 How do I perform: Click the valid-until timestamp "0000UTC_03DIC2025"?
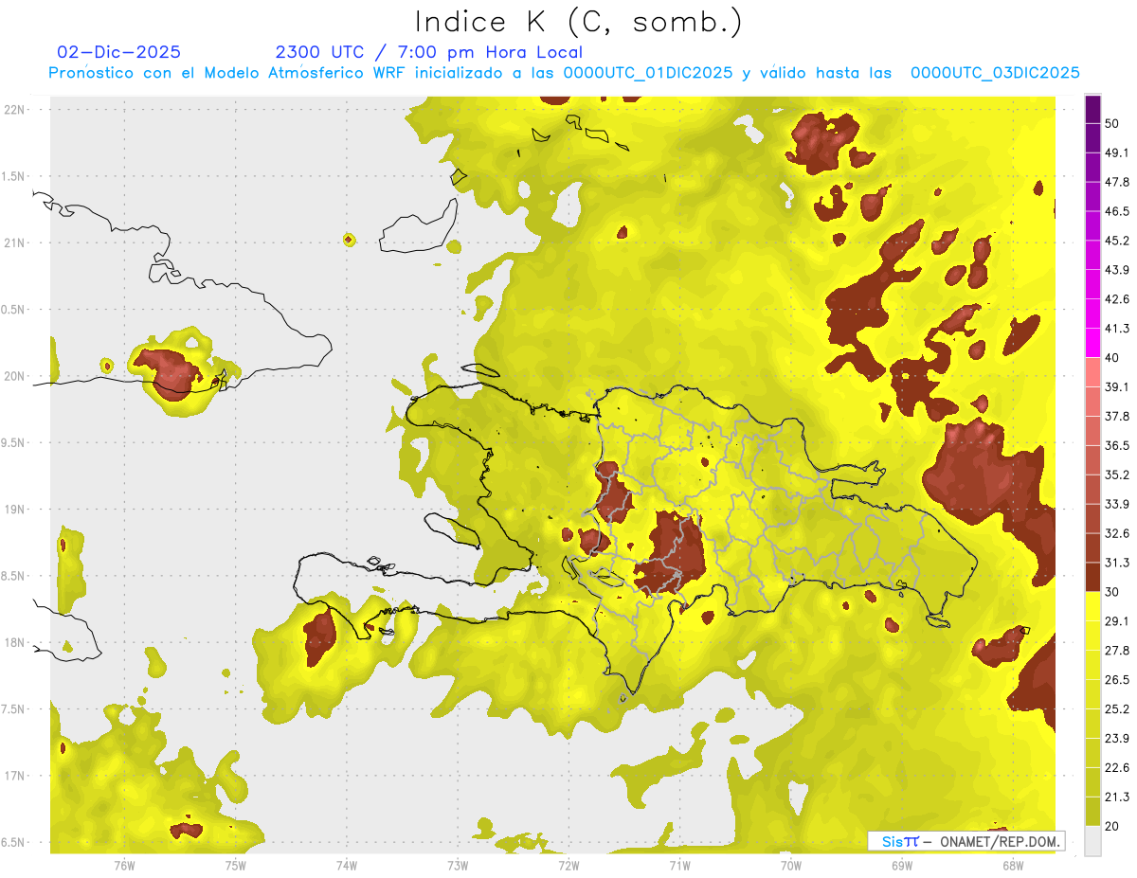(x=995, y=73)
